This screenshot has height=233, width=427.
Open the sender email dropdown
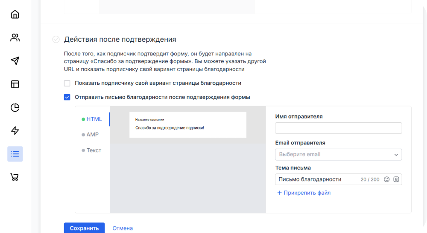point(339,155)
